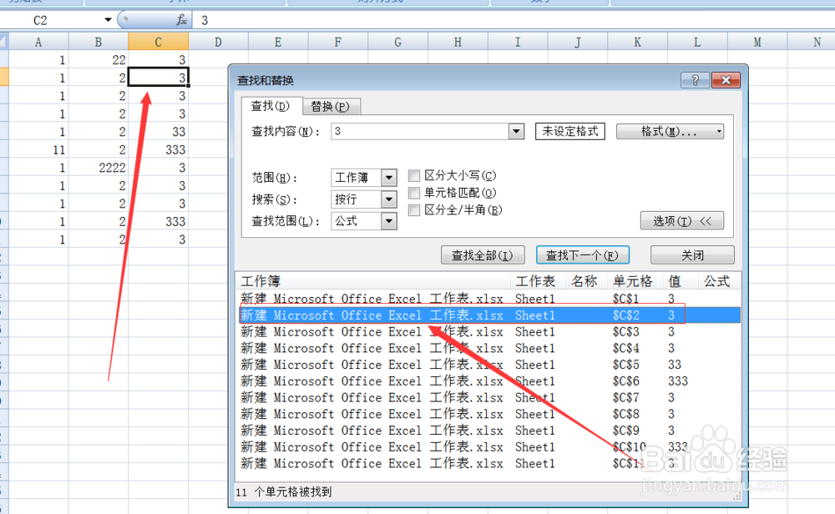Click the 工作表 results column header

point(538,281)
